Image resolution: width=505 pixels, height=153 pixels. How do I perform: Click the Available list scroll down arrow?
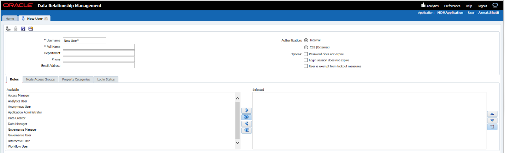[238, 143]
